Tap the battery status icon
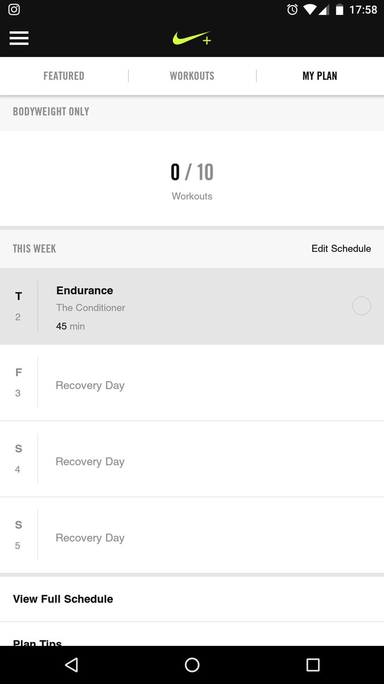The image size is (384, 684). (x=340, y=10)
